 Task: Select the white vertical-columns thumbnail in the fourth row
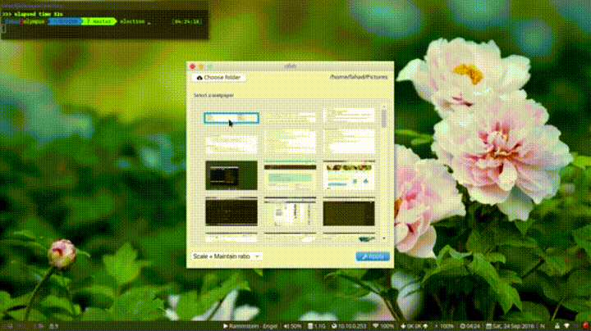click(291, 211)
